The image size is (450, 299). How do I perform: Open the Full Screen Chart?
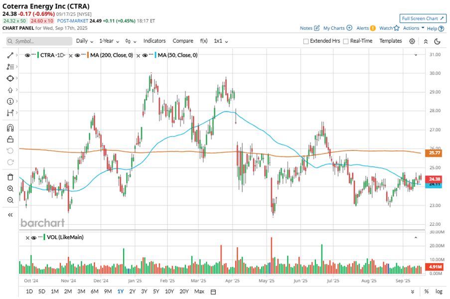coord(423,18)
